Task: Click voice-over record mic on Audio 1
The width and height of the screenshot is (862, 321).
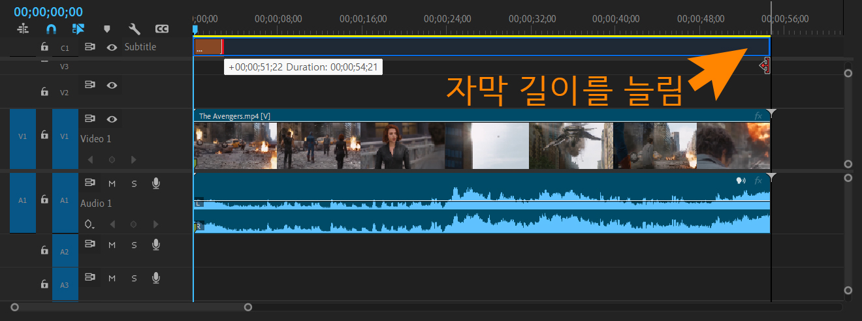Action: [x=155, y=183]
